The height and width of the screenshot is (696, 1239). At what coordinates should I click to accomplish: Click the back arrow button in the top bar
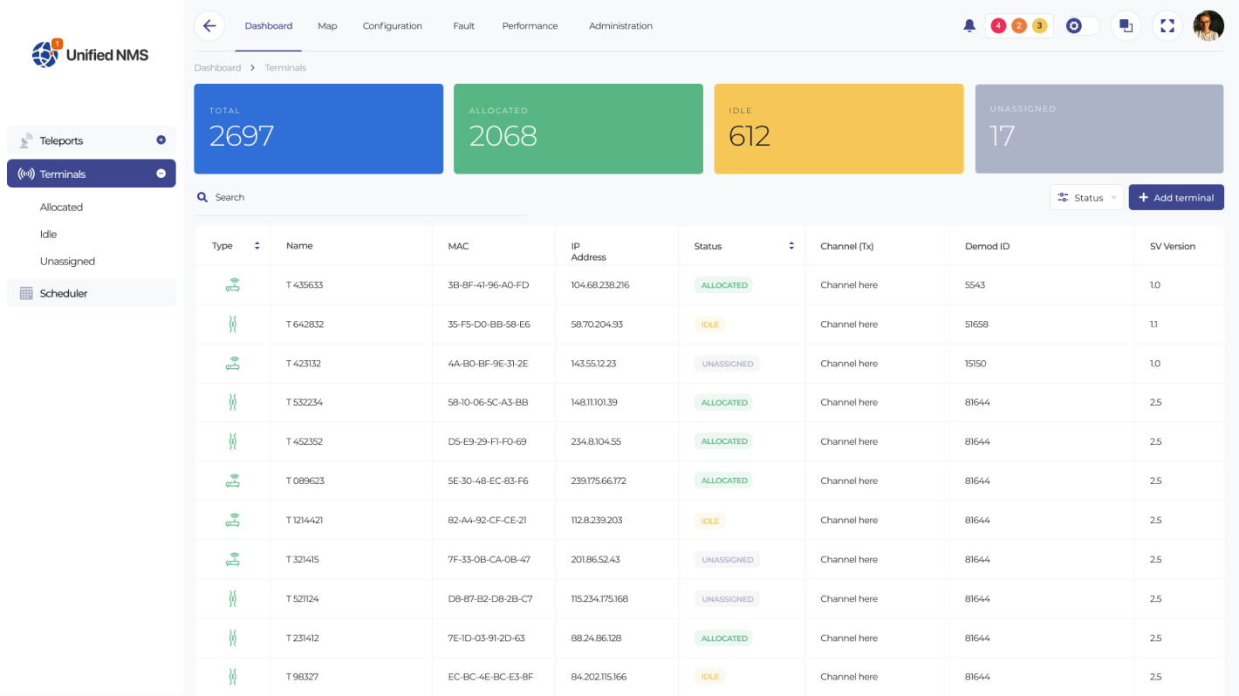coord(209,25)
